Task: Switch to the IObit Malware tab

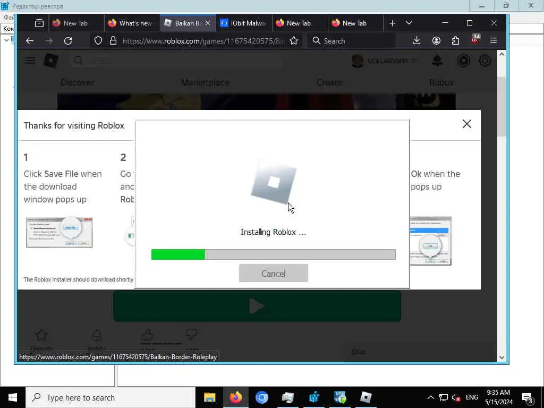Action: (x=244, y=23)
